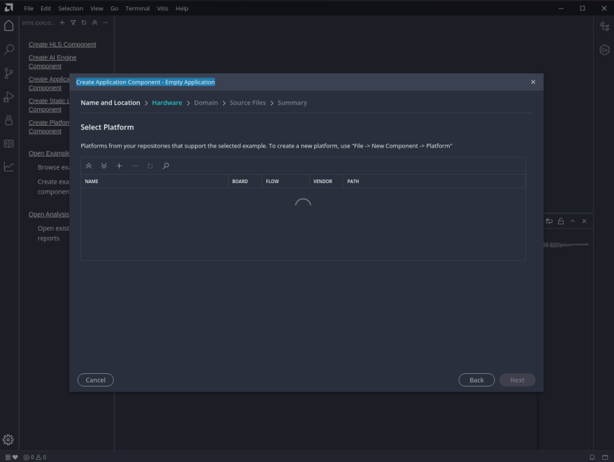This screenshot has height=462, width=614.
Task: Go to Name and Location wizard step
Action: [110, 103]
